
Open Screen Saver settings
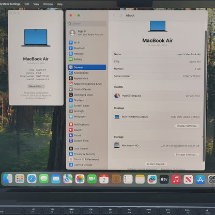pos(79,105)
